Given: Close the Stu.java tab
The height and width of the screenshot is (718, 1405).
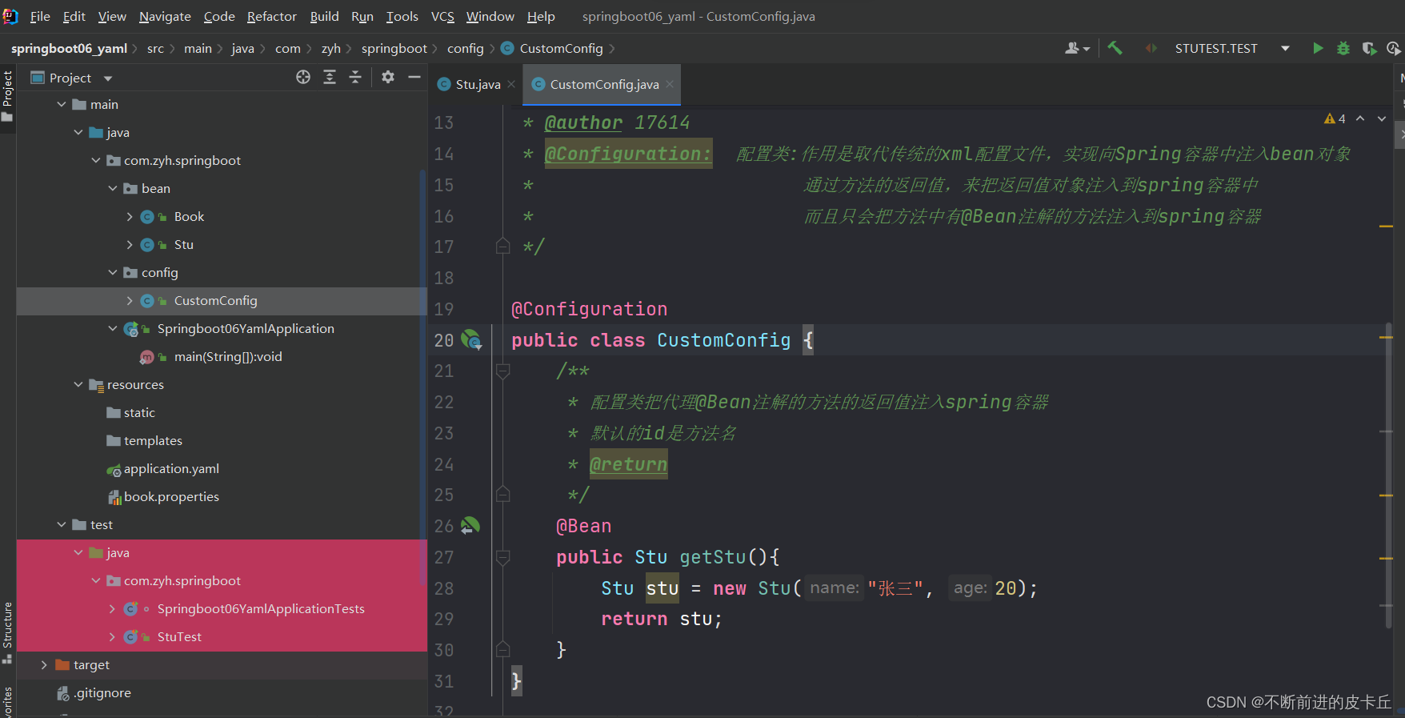Looking at the screenshot, I should 511,84.
